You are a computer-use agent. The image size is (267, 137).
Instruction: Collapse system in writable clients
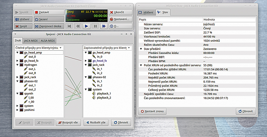(86, 90)
